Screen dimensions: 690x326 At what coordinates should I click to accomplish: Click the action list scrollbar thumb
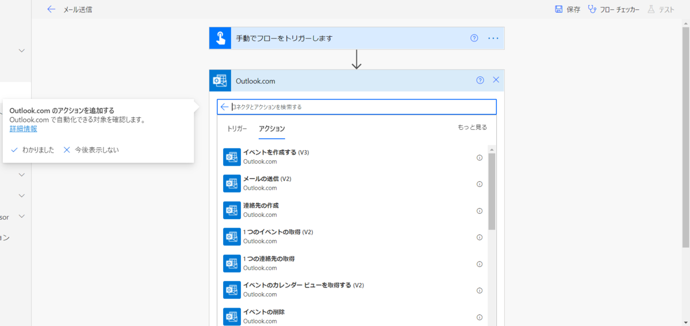pyautogui.click(x=492, y=191)
